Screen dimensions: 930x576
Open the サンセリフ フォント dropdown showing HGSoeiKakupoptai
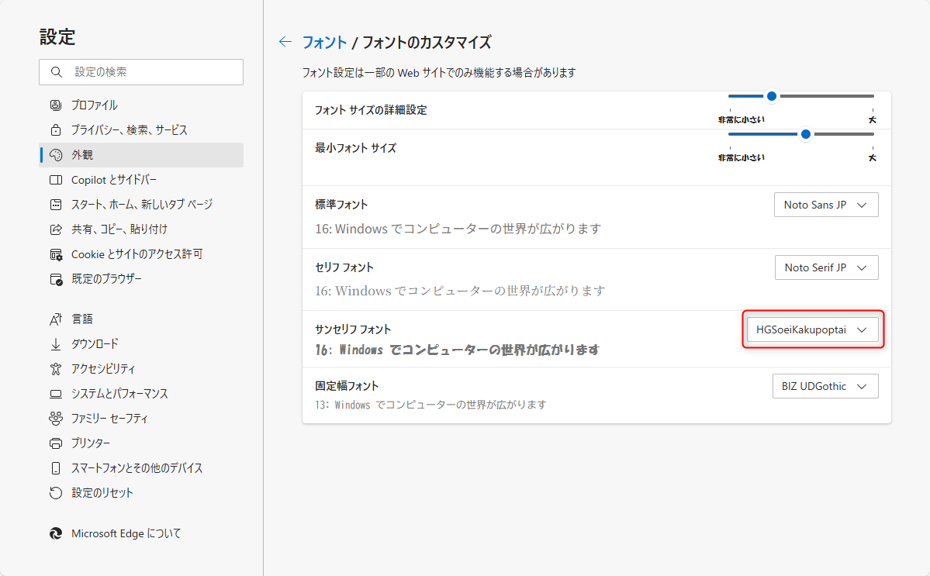pos(813,329)
